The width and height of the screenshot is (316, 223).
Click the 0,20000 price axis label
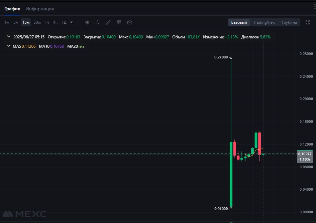306,99
